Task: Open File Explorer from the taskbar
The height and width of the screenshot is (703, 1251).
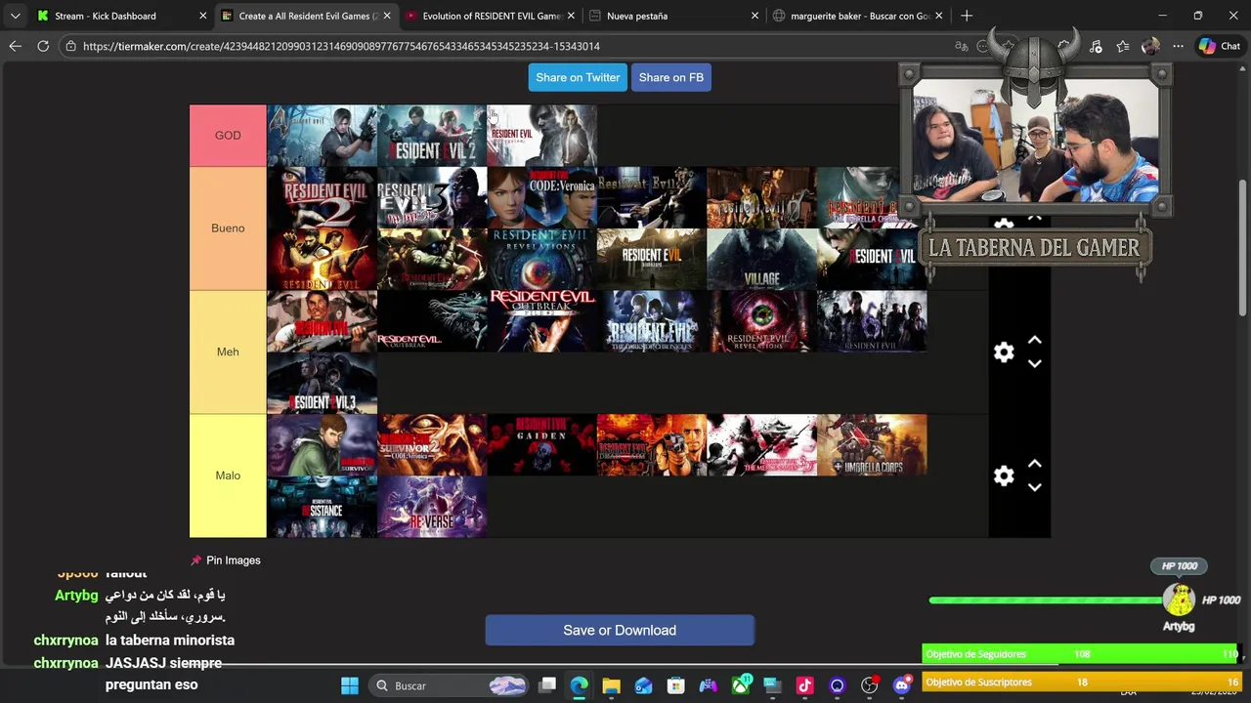Action: pos(611,685)
